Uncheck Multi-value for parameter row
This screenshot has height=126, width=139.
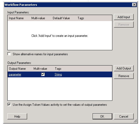43,74
